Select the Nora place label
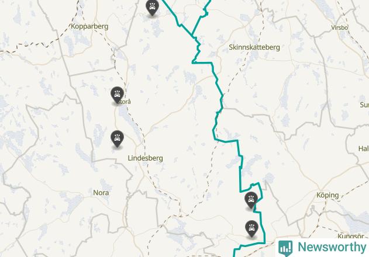The image size is (369, 257). pyautogui.click(x=101, y=193)
